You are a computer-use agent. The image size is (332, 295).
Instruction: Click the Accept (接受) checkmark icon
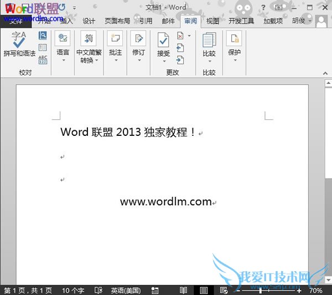pyautogui.click(x=163, y=40)
